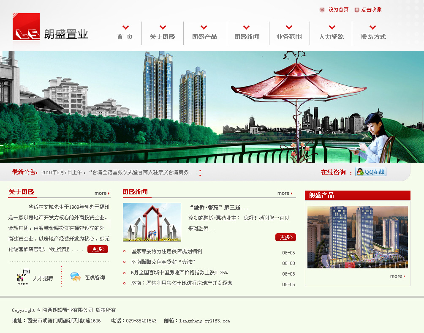424x333 pixels.
Task: Click the 在线咨询 label beside the QQ button
Action: point(333,172)
